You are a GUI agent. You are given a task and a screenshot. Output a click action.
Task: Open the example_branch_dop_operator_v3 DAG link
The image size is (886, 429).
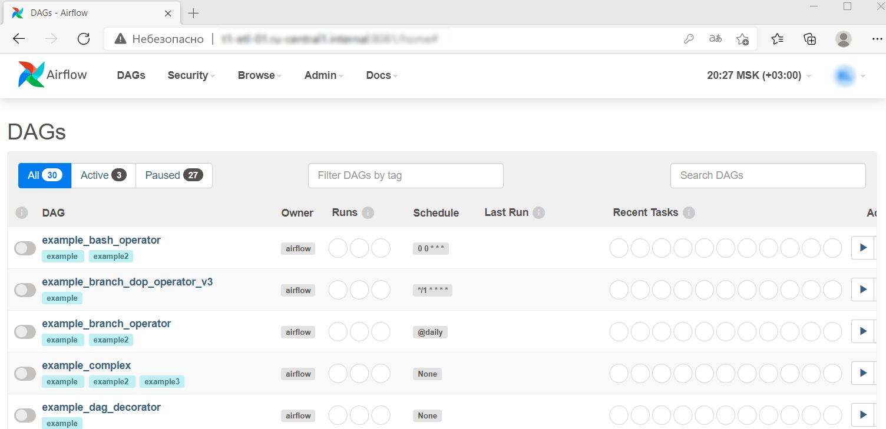coord(127,282)
